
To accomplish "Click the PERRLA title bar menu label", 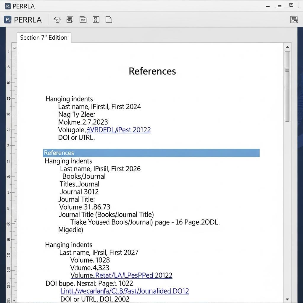I will (x=24, y=6).
